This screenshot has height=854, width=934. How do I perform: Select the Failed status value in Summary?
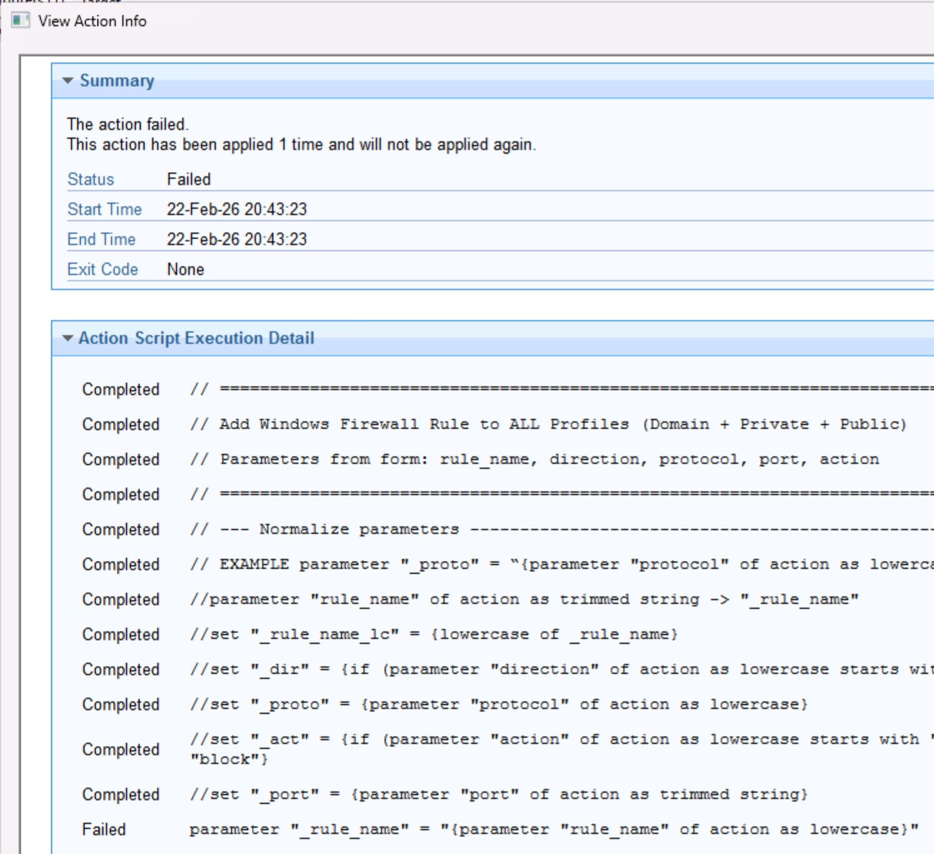click(x=189, y=179)
